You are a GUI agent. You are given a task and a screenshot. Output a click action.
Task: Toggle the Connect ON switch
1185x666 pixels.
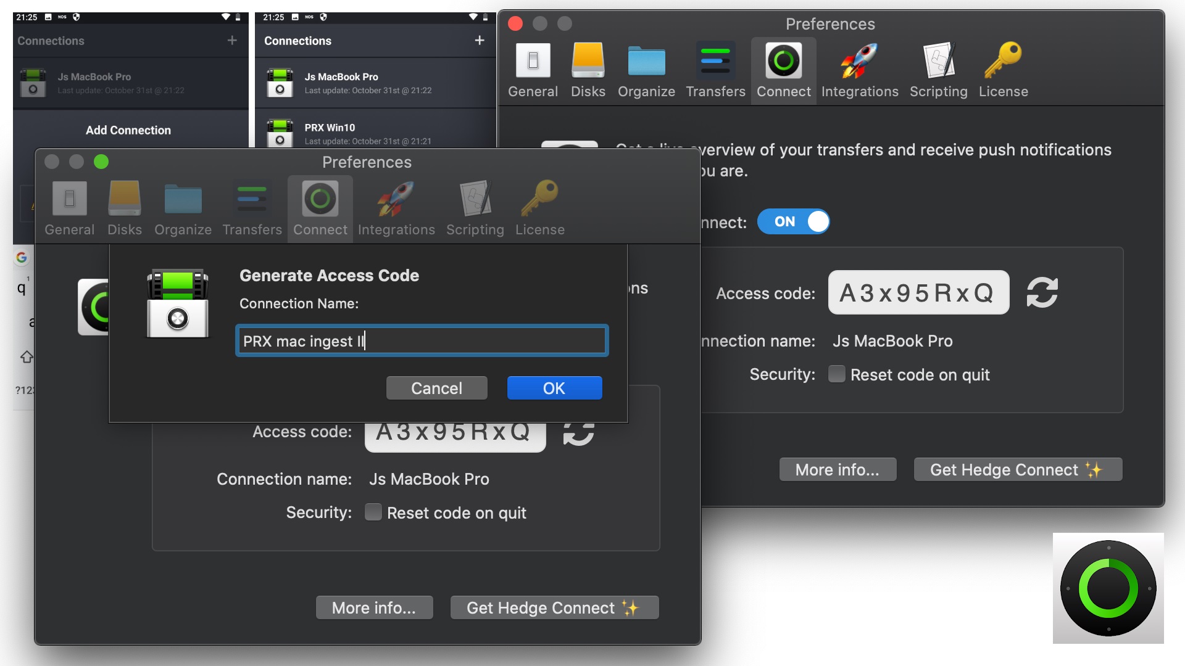click(793, 221)
